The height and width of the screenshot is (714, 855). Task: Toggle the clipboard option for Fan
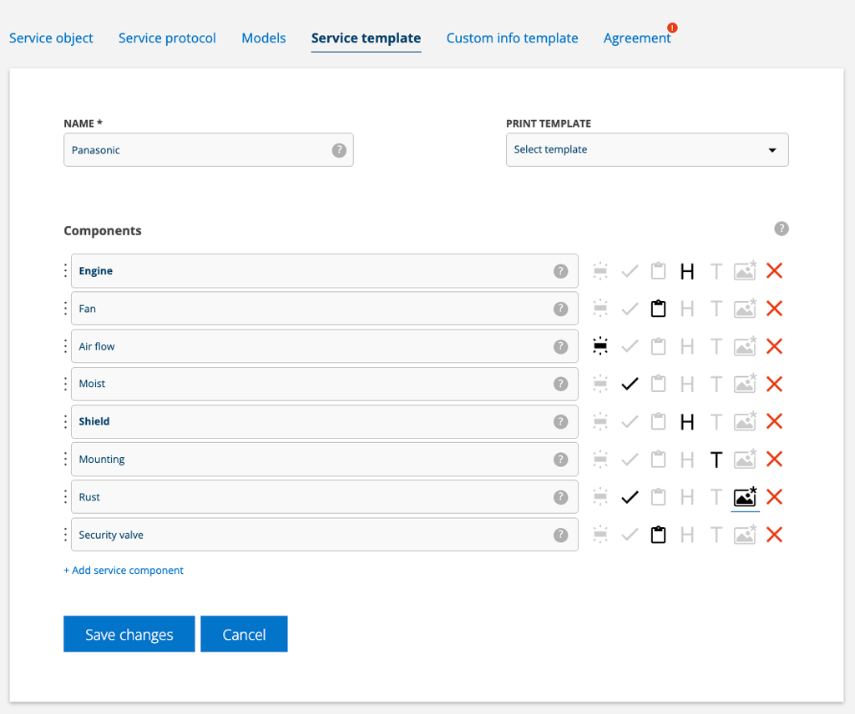pyautogui.click(x=658, y=309)
